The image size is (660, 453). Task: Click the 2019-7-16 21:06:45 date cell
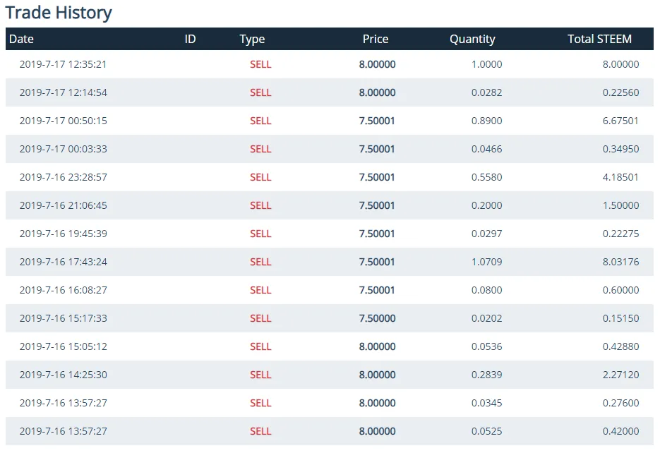(x=63, y=205)
